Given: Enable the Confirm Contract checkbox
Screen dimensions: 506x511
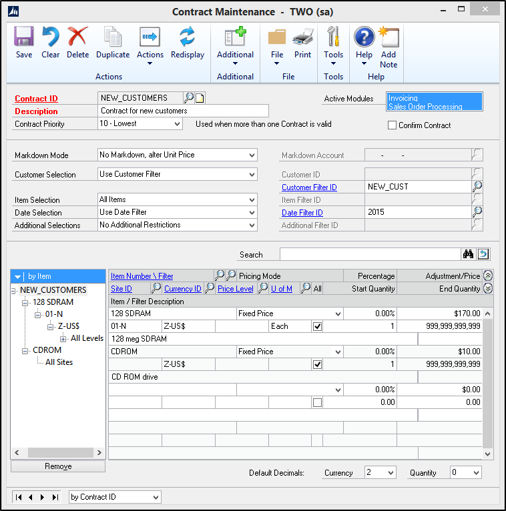Looking at the screenshot, I should (x=392, y=125).
